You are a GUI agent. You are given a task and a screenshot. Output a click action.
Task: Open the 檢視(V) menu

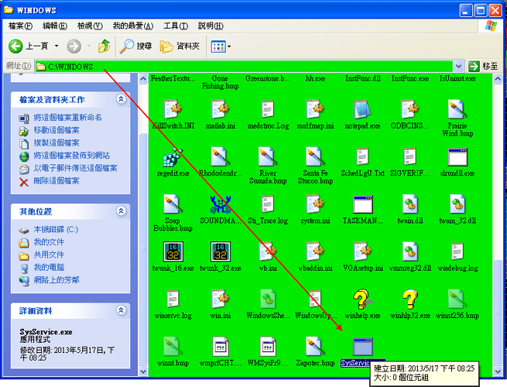click(x=90, y=26)
